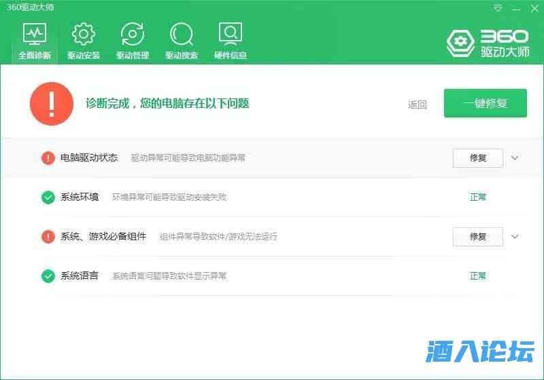Click the 360驱动大师 logo
Screen dimensions: 544x380
tap(488, 43)
